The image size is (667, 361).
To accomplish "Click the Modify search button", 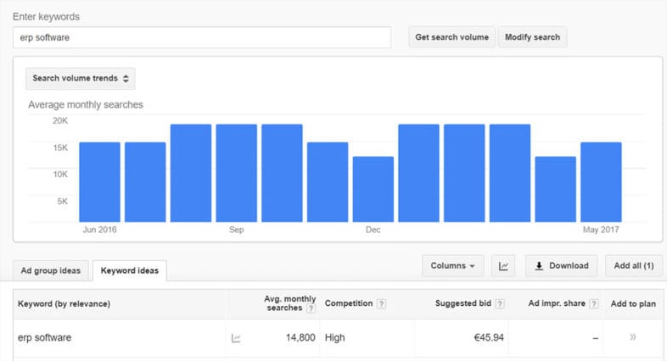I will [x=532, y=37].
